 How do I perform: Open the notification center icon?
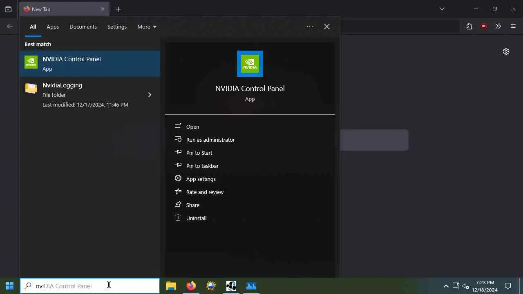pyautogui.click(x=508, y=286)
